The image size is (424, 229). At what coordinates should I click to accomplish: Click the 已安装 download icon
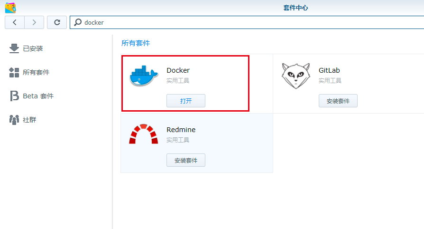coord(14,48)
